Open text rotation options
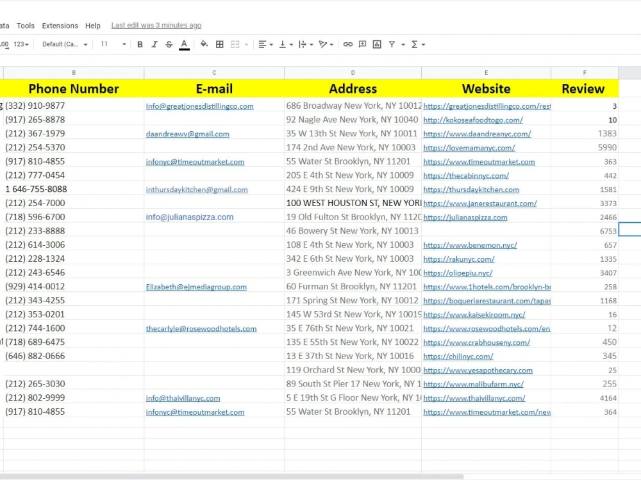641x480 pixels. (326, 45)
